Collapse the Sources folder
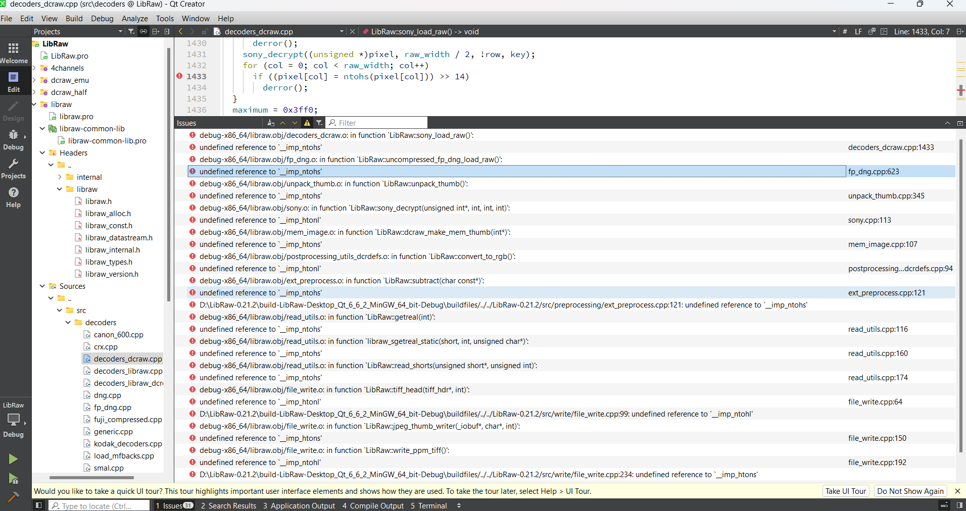Screen dimensions: 966x511 42,286
